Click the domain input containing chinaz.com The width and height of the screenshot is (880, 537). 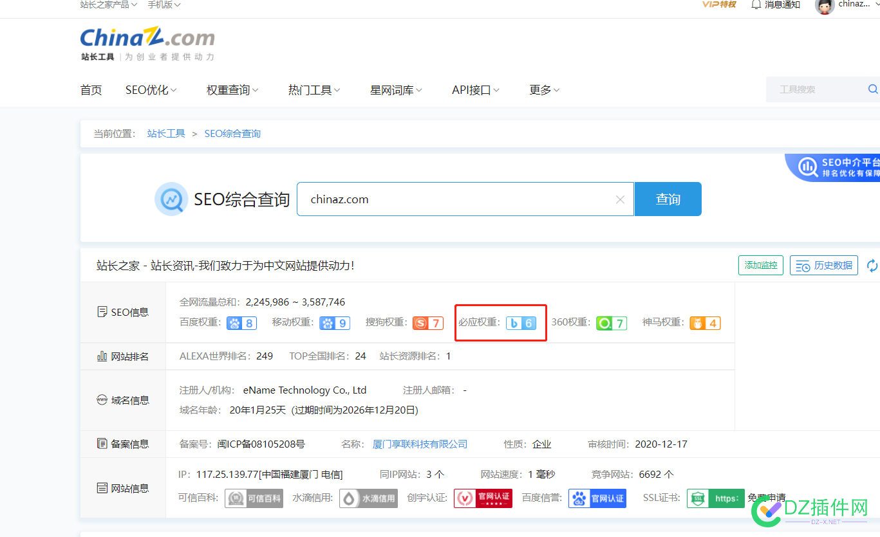coord(465,199)
